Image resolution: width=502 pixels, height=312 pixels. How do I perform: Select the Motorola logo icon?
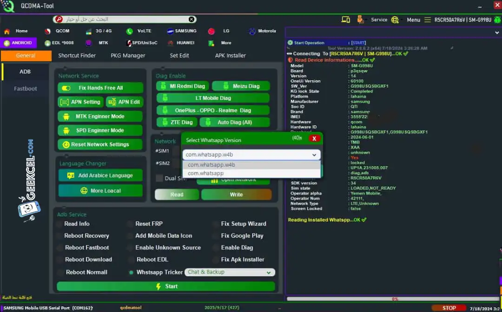pos(252,32)
